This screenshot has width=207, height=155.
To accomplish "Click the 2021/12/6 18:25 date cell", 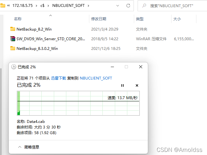I will click(106, 49).
